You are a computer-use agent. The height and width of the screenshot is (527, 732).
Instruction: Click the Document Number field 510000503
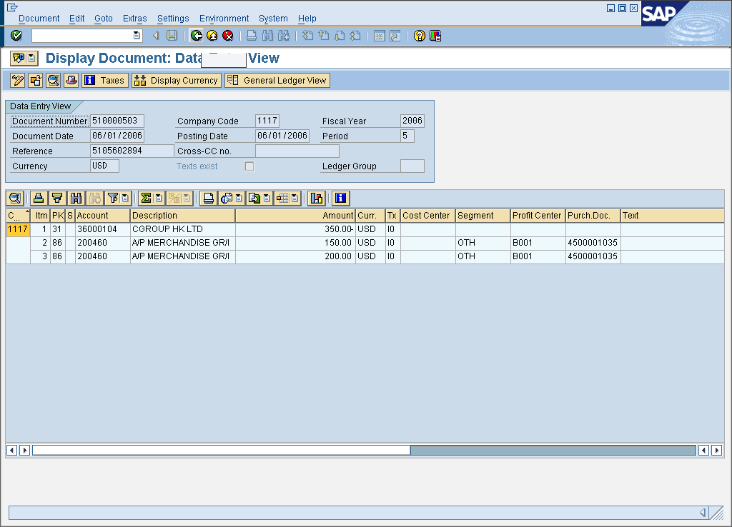(x=117, y=121)
